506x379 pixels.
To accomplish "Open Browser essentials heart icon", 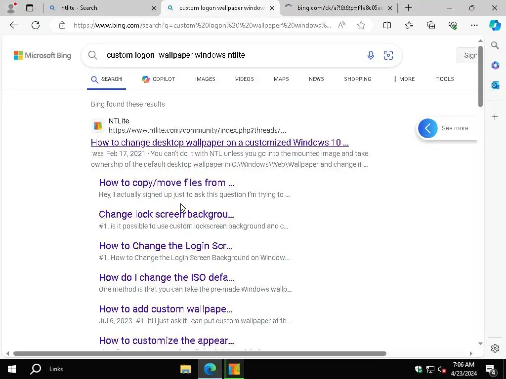I will click(453, 25).
